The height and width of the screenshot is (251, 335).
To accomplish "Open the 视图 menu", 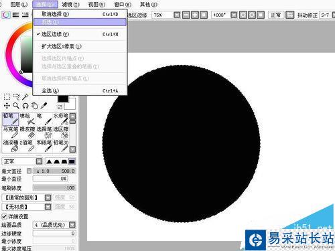I will click(x=96, y=4).
